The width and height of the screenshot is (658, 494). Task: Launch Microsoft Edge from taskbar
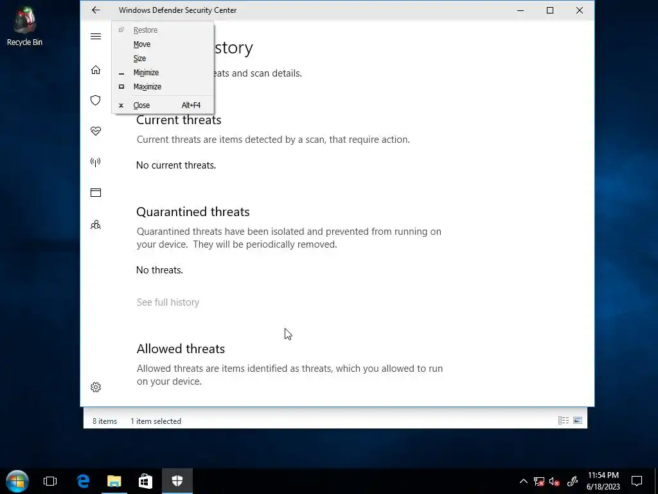click(x=83, y=481)
